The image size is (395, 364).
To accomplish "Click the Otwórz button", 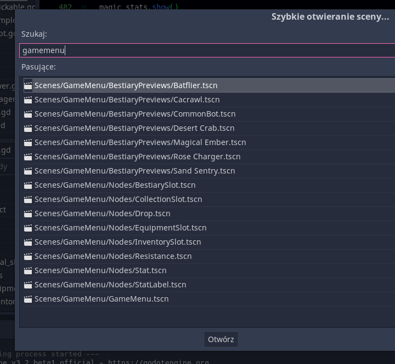I will pos(221,339).
